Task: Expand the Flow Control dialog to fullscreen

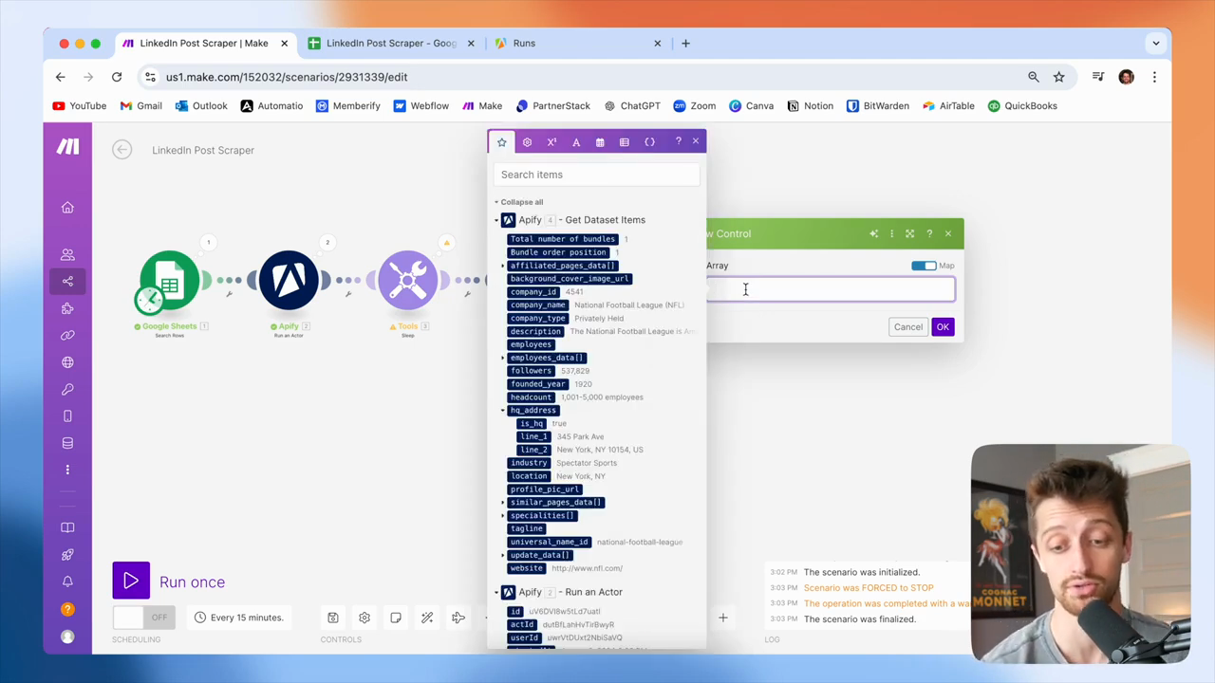Action: 910,233
